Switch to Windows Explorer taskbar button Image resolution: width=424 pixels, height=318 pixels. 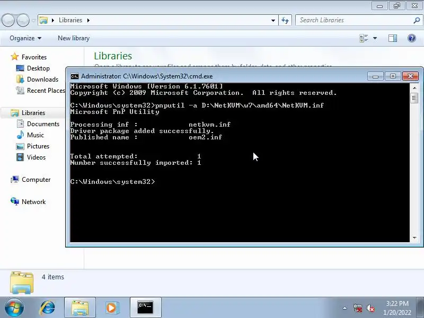80,307
